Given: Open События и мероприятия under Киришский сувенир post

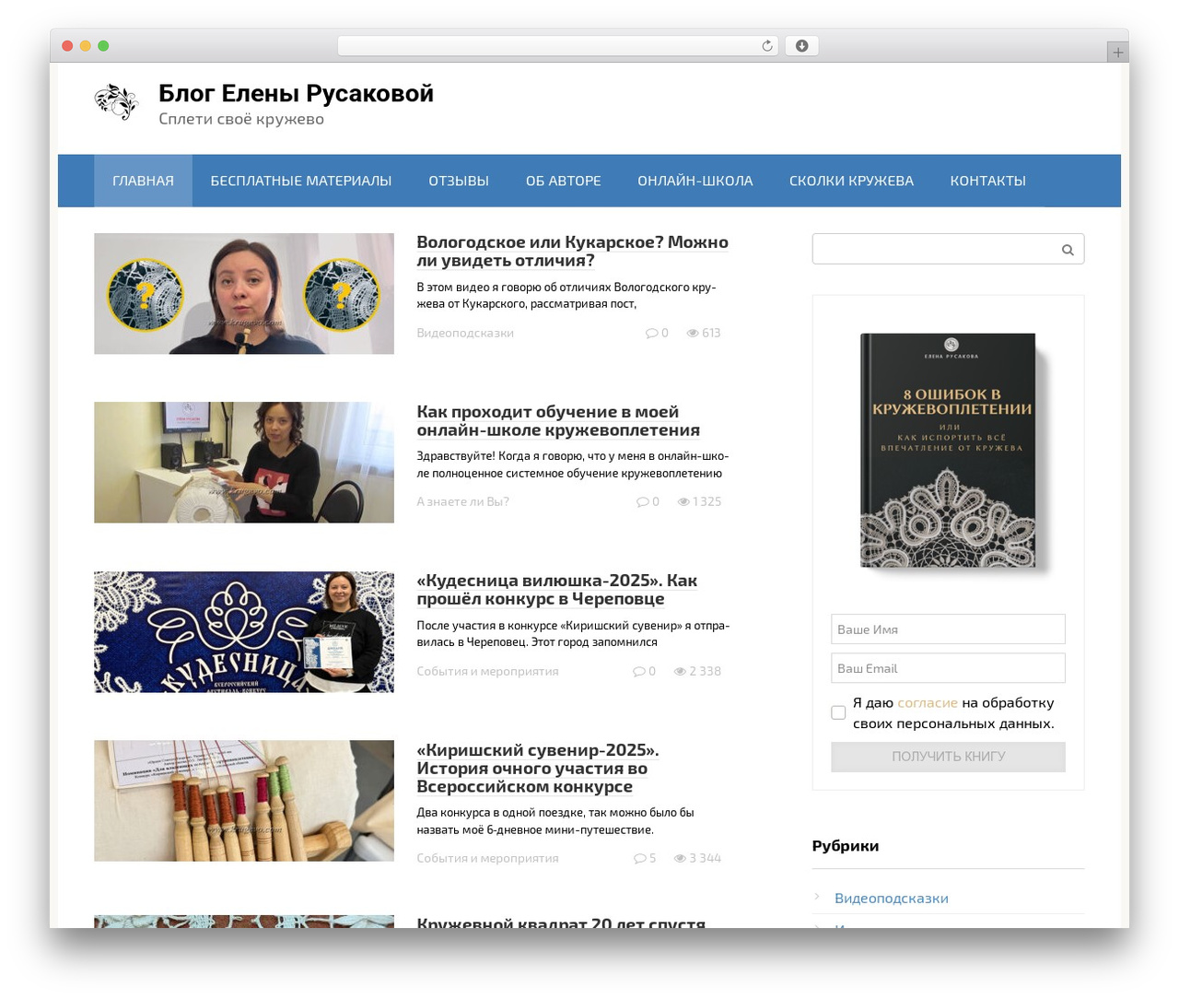Looking at the screenshot, I should (x=487, y=858).
